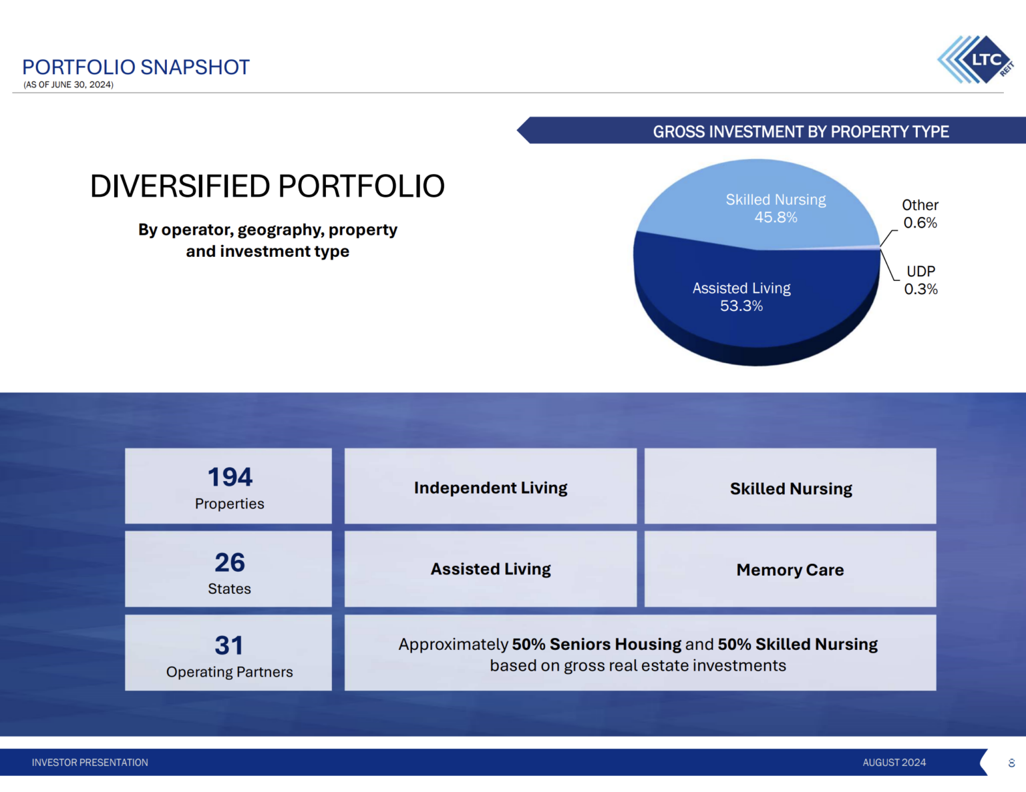1026x792 pixels.
Task: Click the Skilled Nursing tile
Action: [x=790, y=487]
